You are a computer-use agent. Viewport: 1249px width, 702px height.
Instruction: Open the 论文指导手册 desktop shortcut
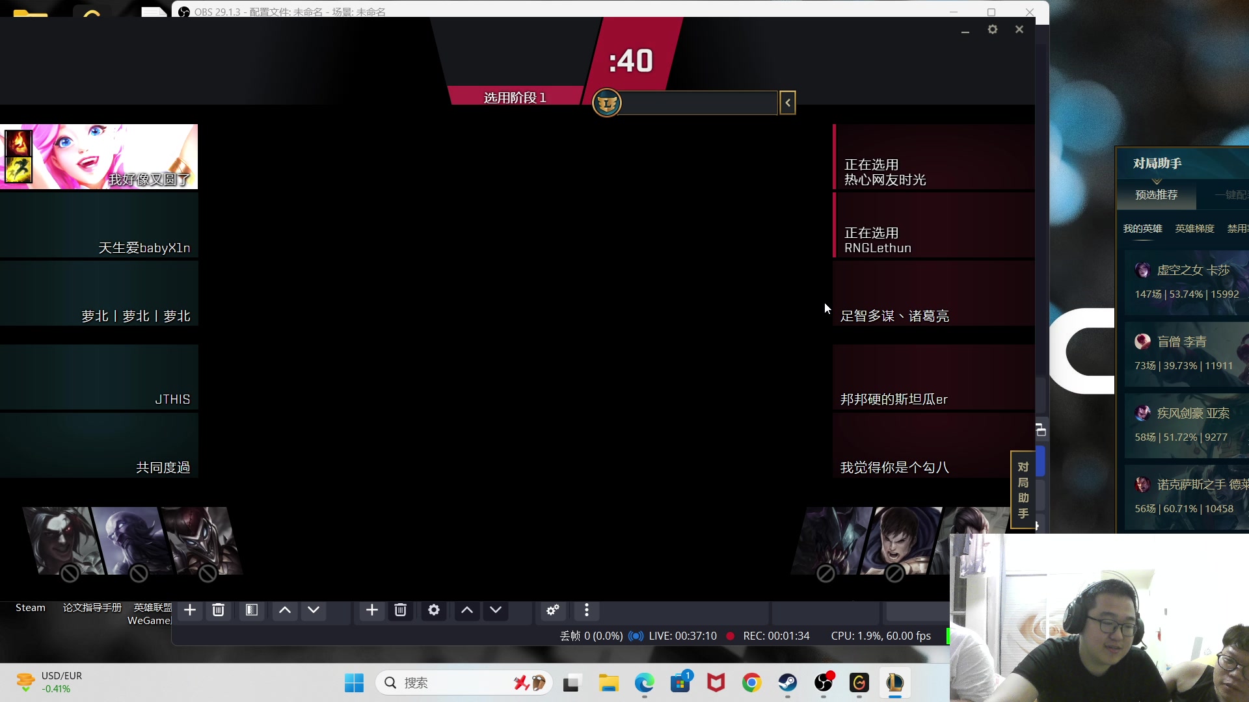92,608
